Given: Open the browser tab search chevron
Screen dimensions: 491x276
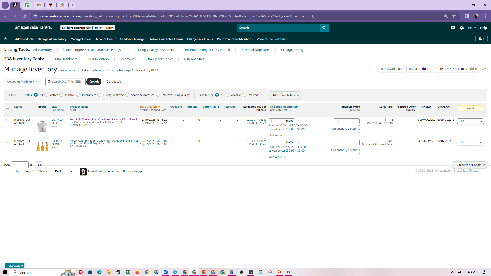Looking at the screenshot, I should (5, 5).
